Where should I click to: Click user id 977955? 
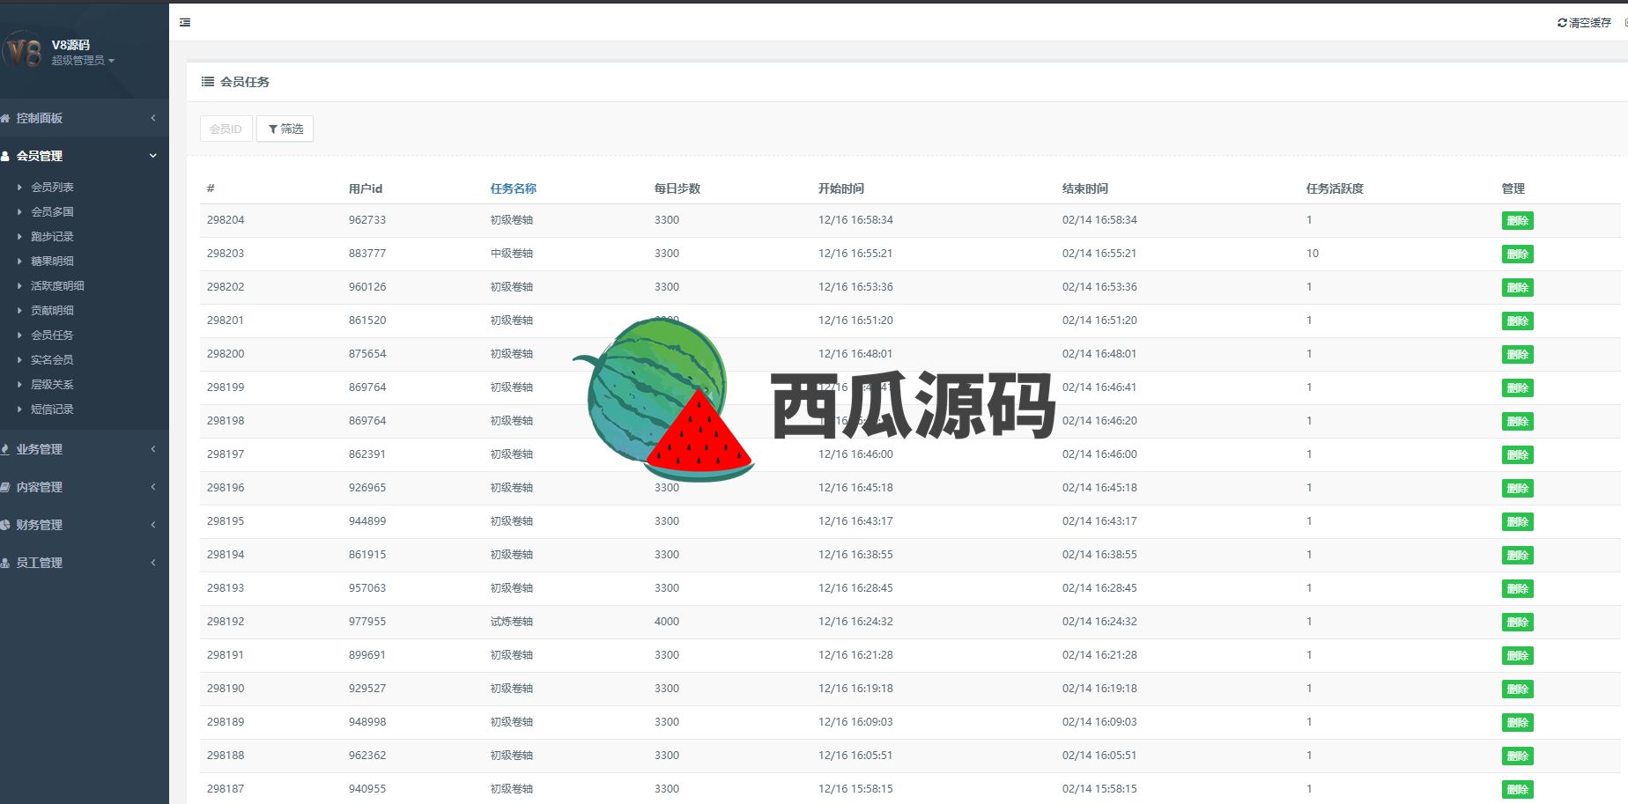[x=367, y=622]
